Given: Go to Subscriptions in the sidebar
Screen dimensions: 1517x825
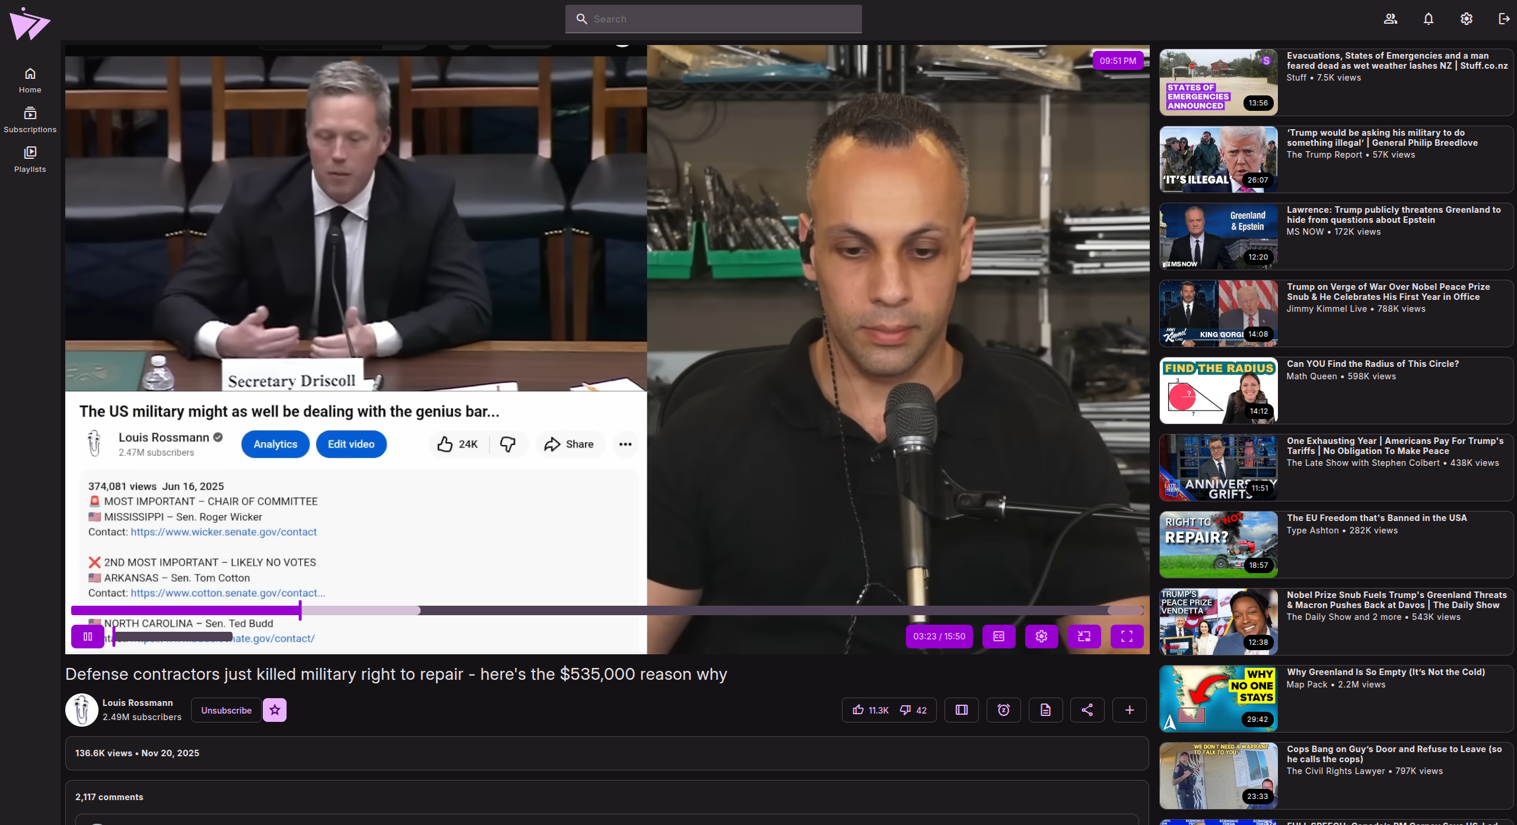Looking at the screenshot, I should point(30,119).
